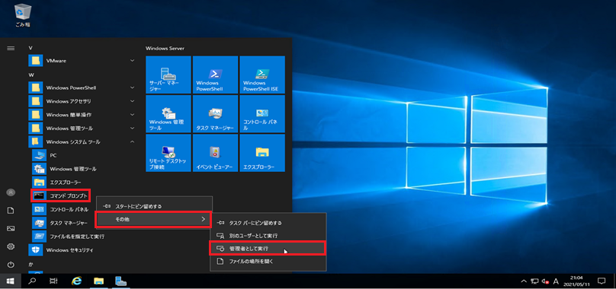Open the コントロール パネル tile
Image resolution: width=616 pixels, height=289 pixels.
(x=262, y=114)
